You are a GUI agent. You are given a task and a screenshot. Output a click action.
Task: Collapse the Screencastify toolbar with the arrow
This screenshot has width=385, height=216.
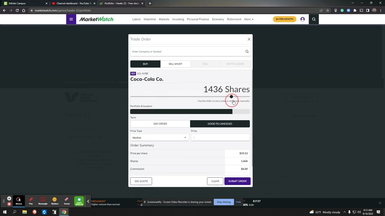click(x=88, y=201)
